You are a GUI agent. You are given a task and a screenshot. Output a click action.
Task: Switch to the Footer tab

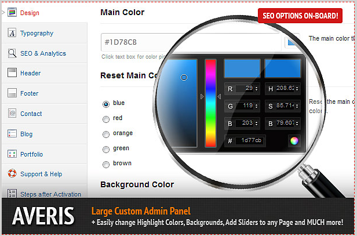(45, 93)
